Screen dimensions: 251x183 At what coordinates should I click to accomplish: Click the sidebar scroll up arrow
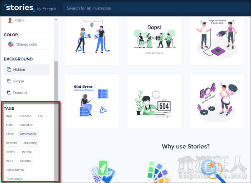tap(56, 19)
